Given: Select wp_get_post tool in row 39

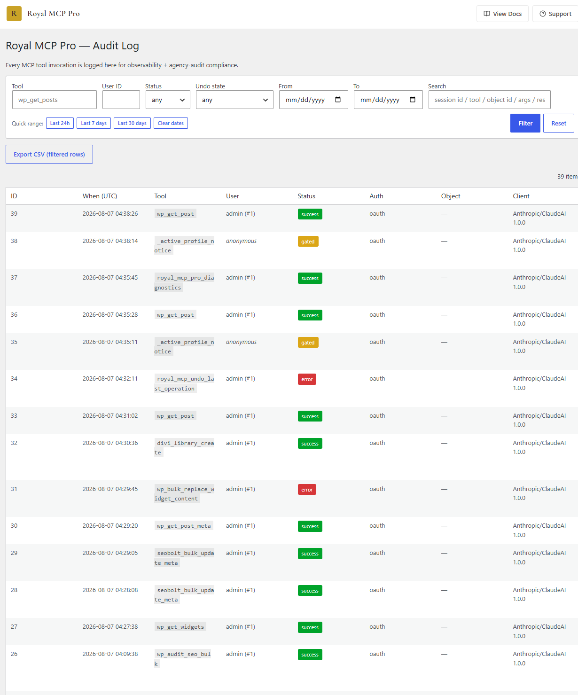Looking at the screenshot, I should point(175,214).
